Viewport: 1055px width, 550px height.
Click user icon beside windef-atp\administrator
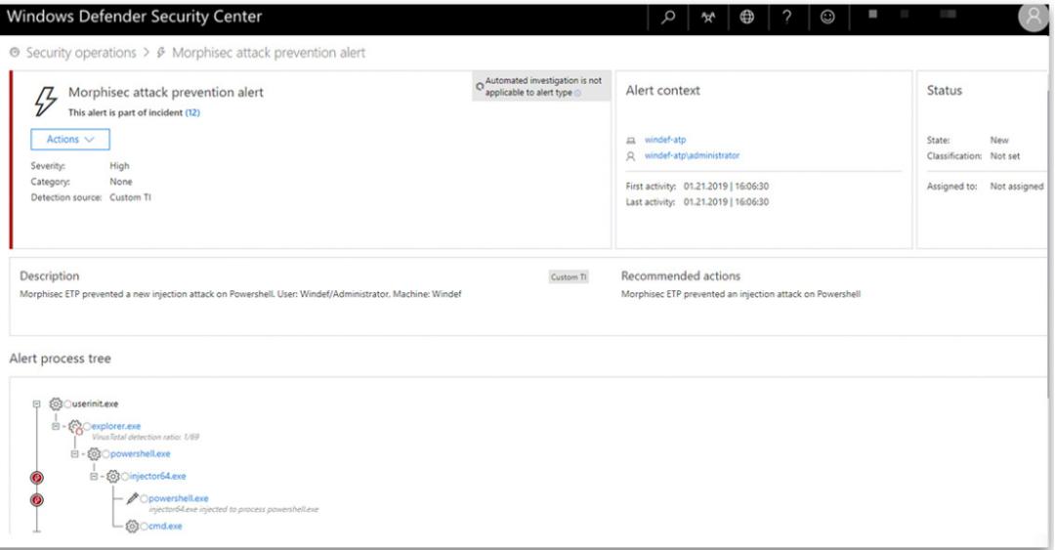630,156
